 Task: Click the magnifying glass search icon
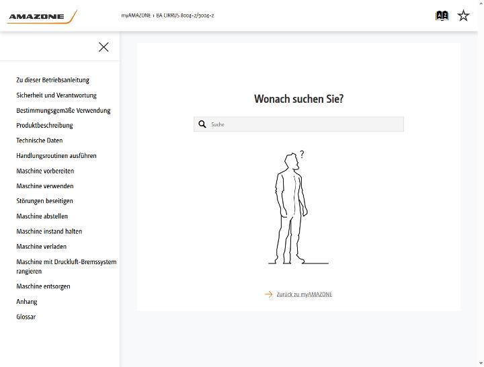[x=202, y=124]
